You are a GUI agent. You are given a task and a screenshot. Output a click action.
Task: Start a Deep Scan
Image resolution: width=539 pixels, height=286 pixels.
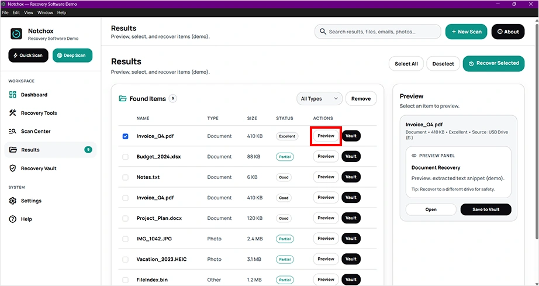click(x=72, y=56)
